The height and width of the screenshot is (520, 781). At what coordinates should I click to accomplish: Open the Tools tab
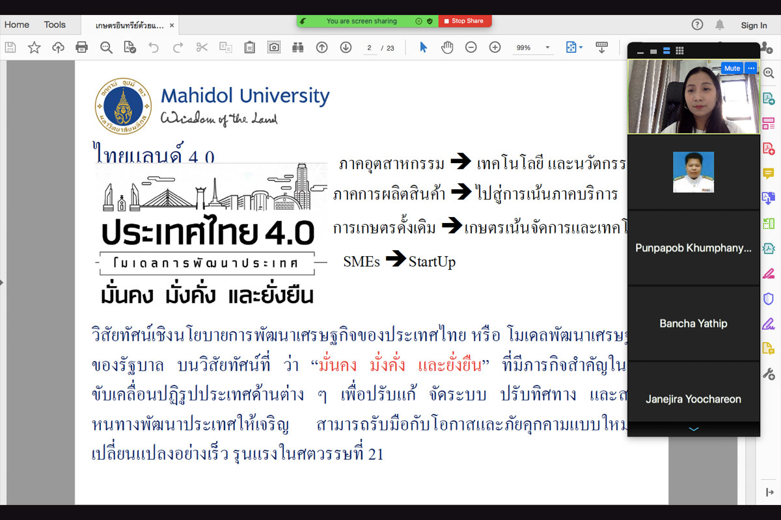(x=55, y=25)
